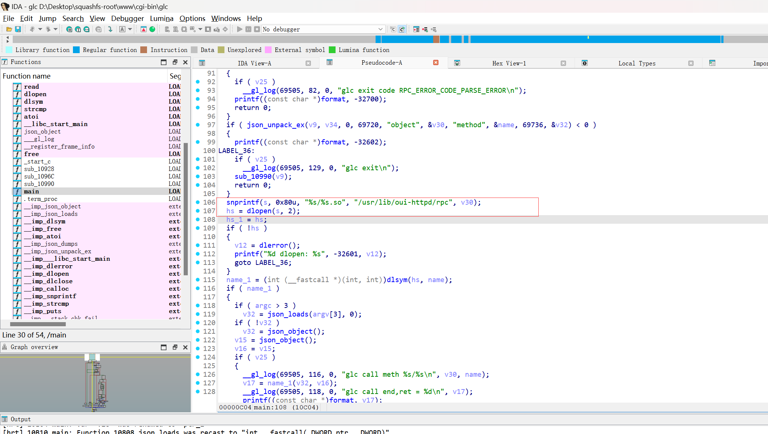
Task: Click the C pseudocode arrow icon
Action: [402, 29]
